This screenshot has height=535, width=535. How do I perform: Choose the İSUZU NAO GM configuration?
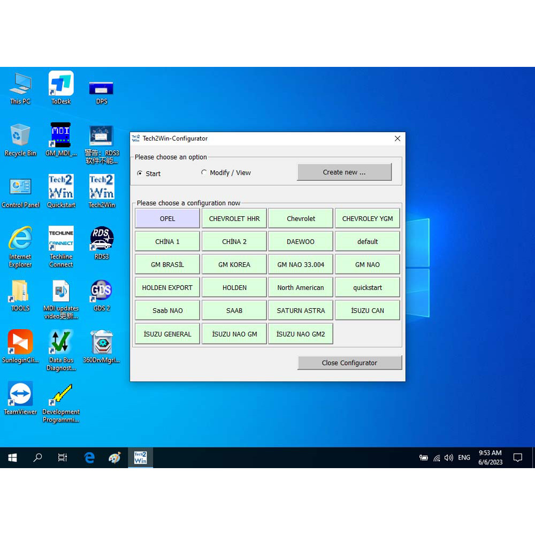coord(234,334)
